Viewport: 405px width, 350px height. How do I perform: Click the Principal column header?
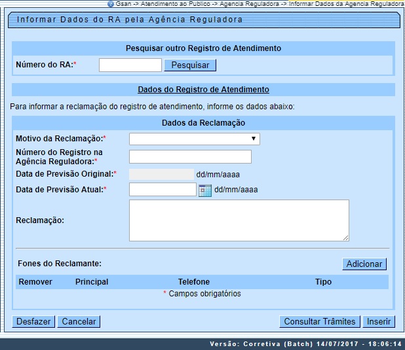92,282
